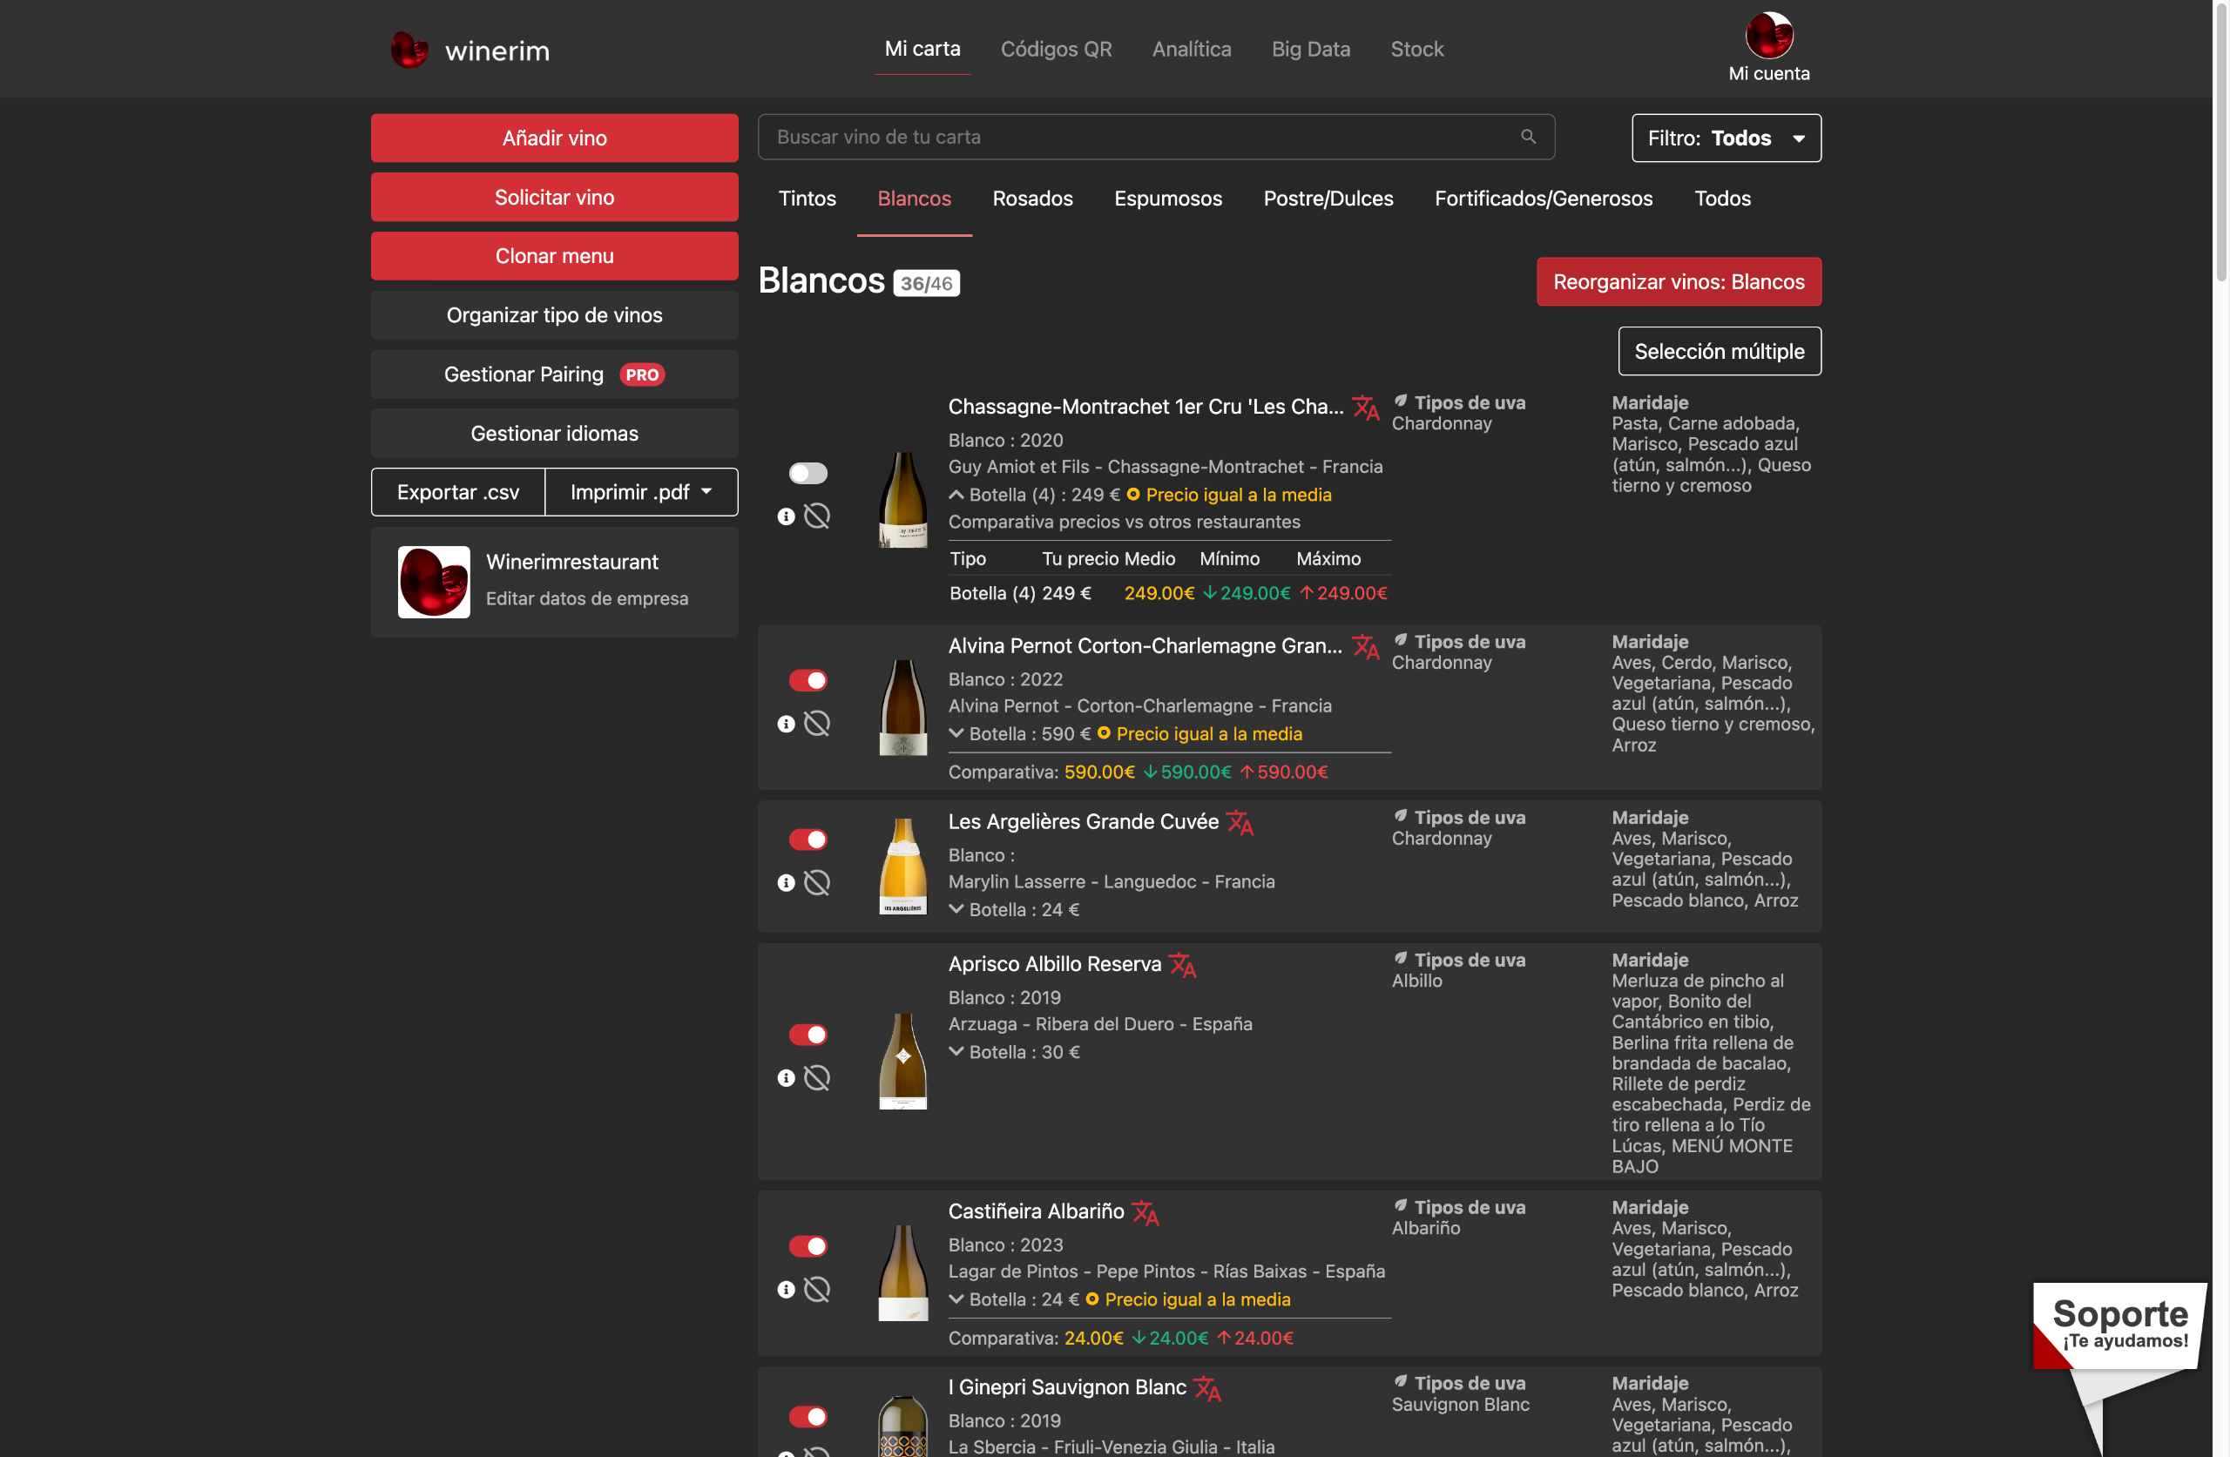Click info icon for Alvina Pernot wine

pos(786,725)
